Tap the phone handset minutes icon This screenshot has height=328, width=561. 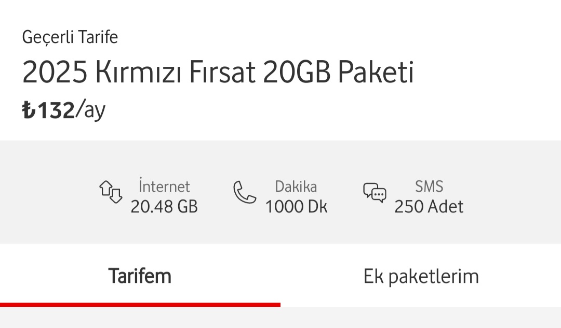point(244,192)
